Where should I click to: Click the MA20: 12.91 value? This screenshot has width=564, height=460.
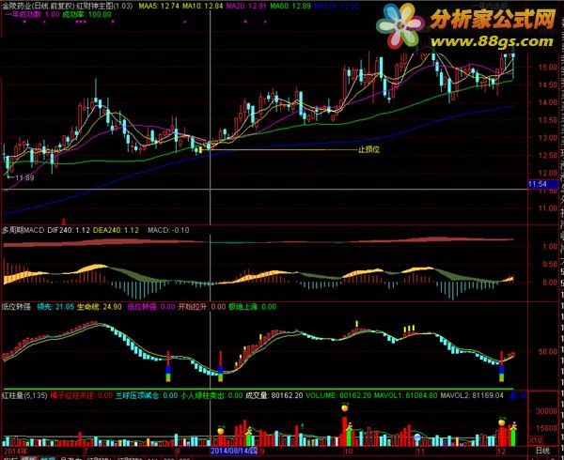[246, 6]
